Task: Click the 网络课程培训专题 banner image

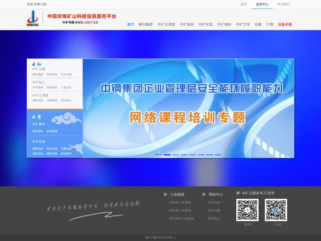Action: [188, 108]
